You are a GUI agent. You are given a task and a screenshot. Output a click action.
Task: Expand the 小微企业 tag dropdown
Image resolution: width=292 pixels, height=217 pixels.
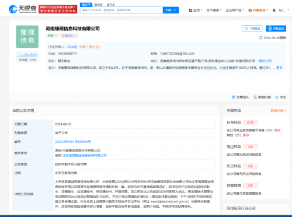(x=69, y=36)
